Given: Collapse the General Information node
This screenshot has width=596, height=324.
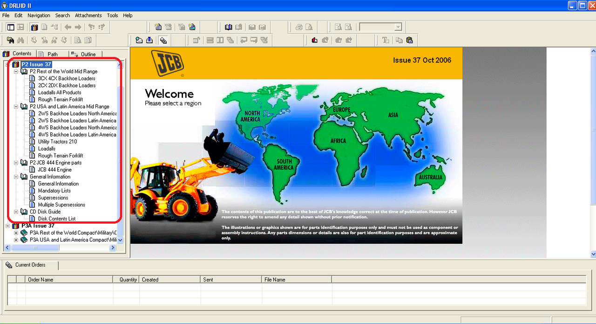Looking at the screenshot, I should pos(16,177).
